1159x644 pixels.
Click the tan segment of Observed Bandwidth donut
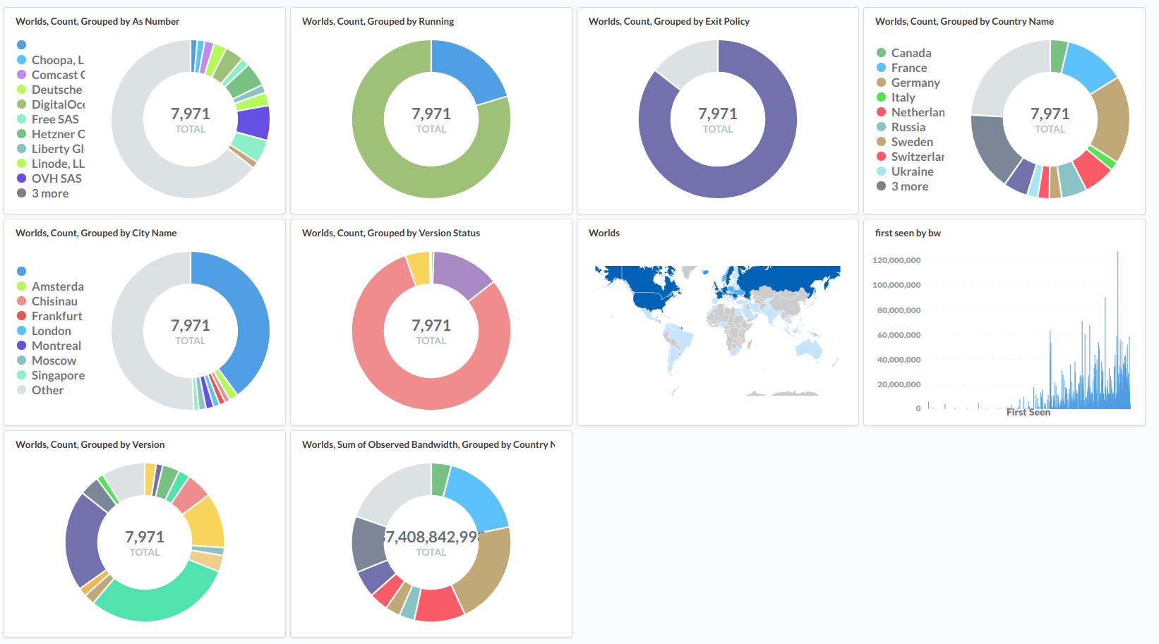point(487,571)
